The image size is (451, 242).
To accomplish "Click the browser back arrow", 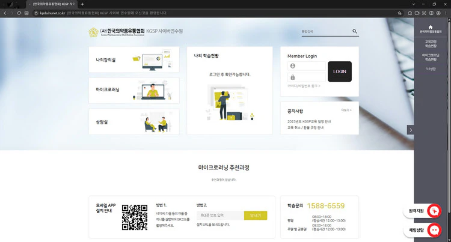I will pyautogui.click(x=5, y=12).
